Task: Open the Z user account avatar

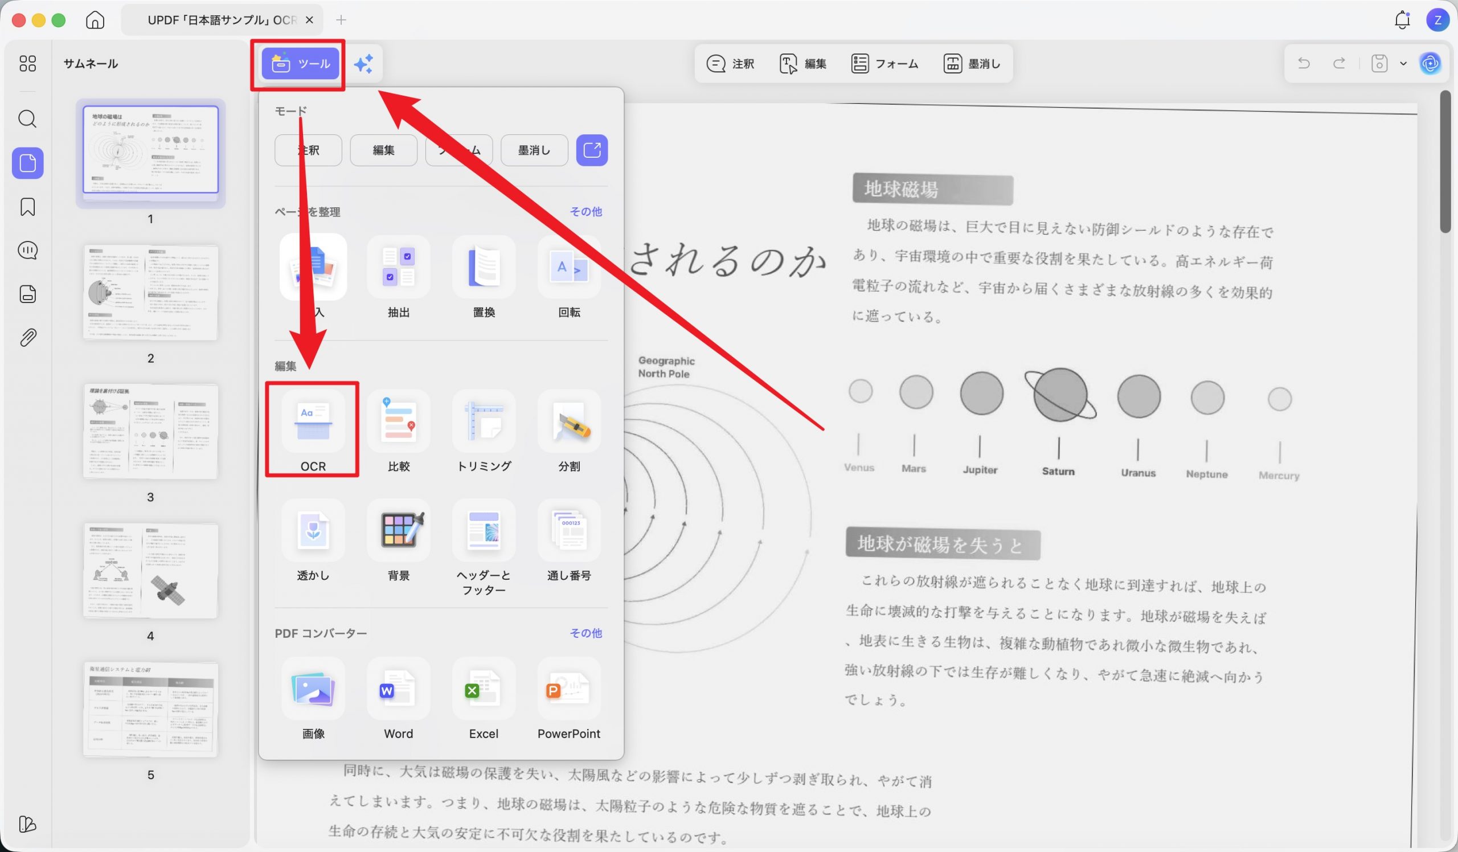Action: pyautogui.click(x=1437, y=21)
